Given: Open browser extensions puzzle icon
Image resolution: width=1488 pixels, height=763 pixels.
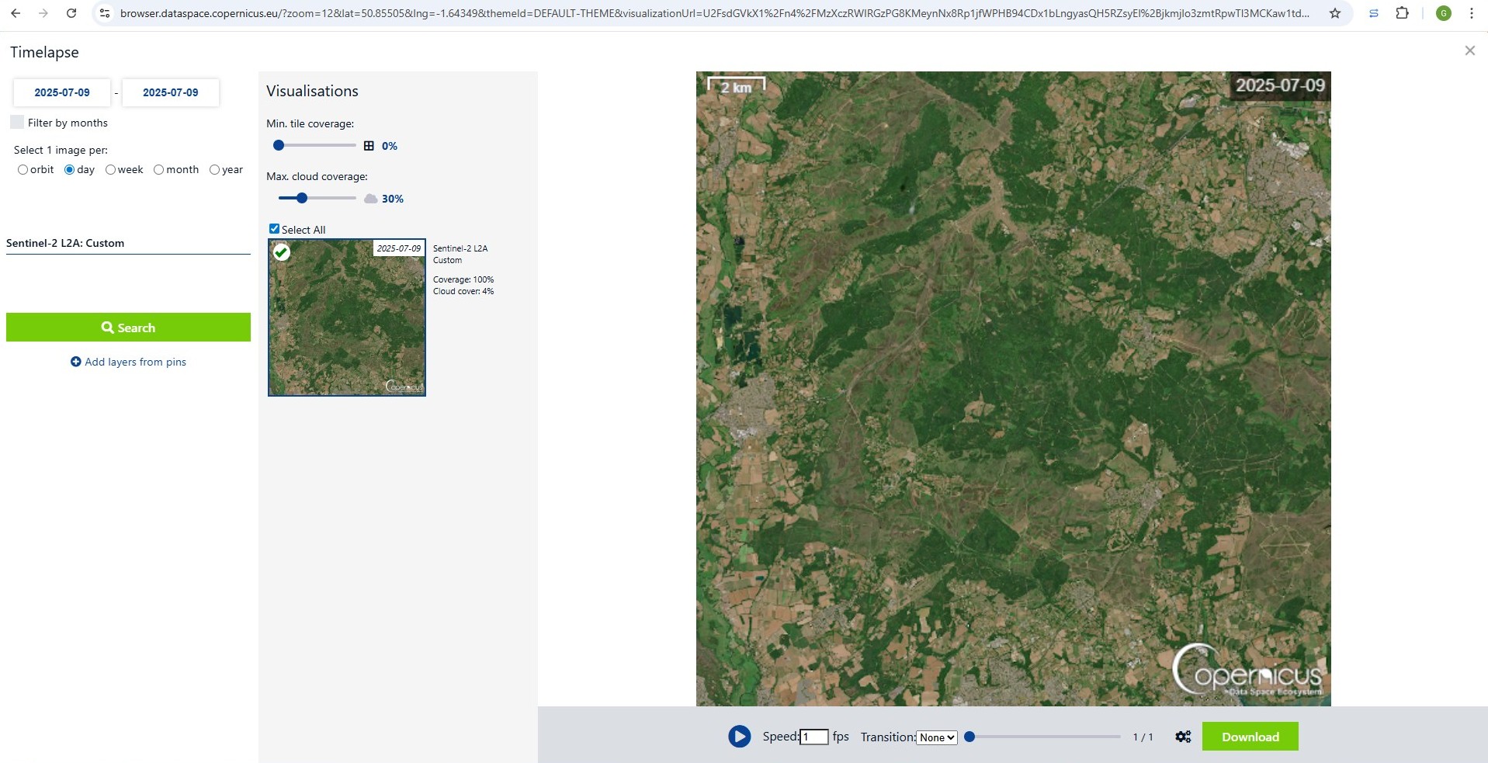Looking at the screenshot, I should point(1402,13).
